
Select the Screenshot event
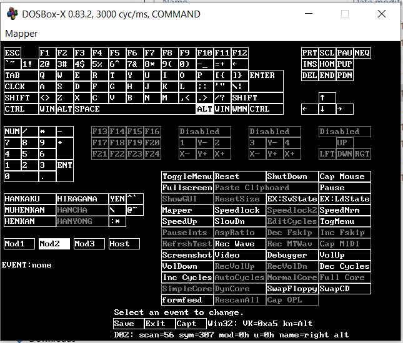click(x=187, y=255)
